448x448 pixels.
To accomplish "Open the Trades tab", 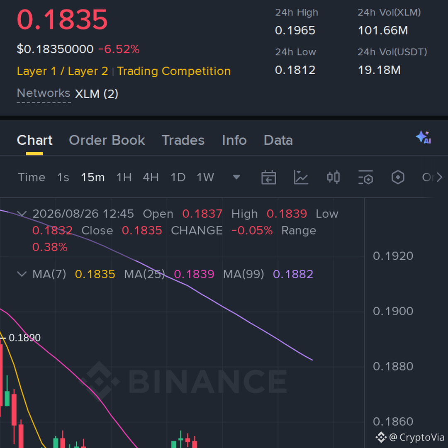I will pyautogui.click(x=183, y=140).
